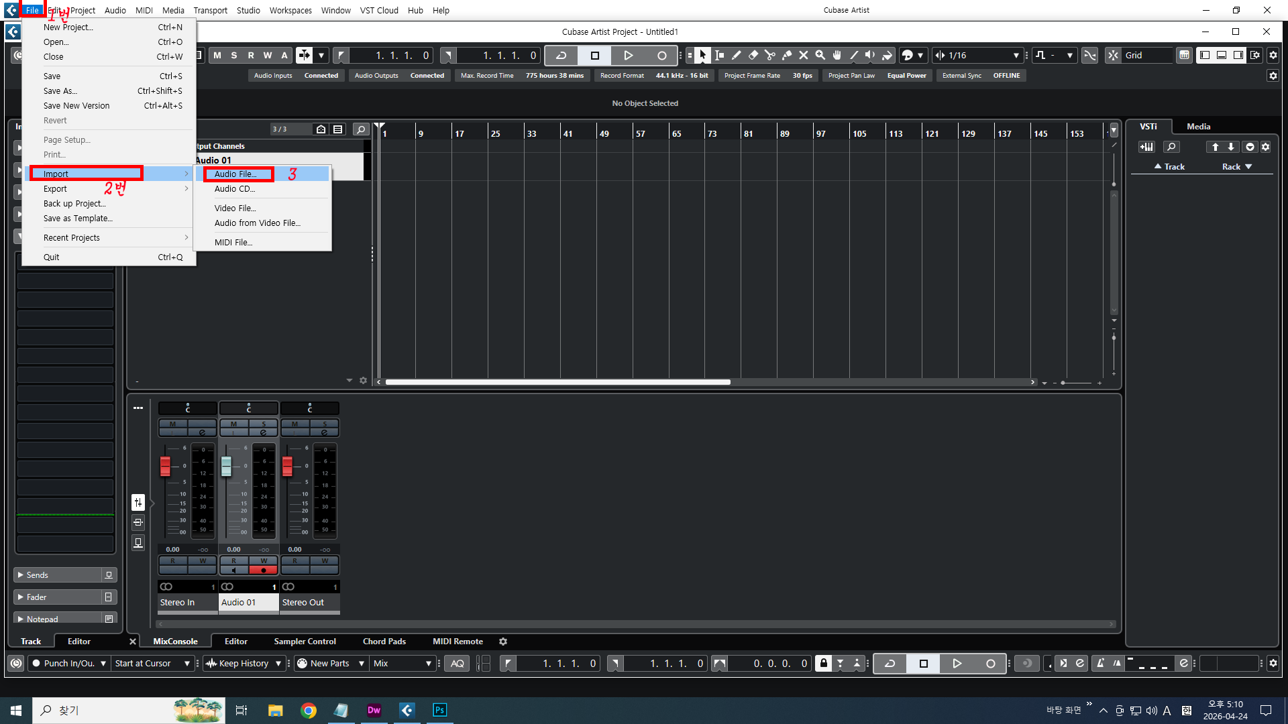The height and width of the screenshot is (724, 1288).
Task: Adjust the Stereo In volume fader
Action: click(x=166, y=466)
